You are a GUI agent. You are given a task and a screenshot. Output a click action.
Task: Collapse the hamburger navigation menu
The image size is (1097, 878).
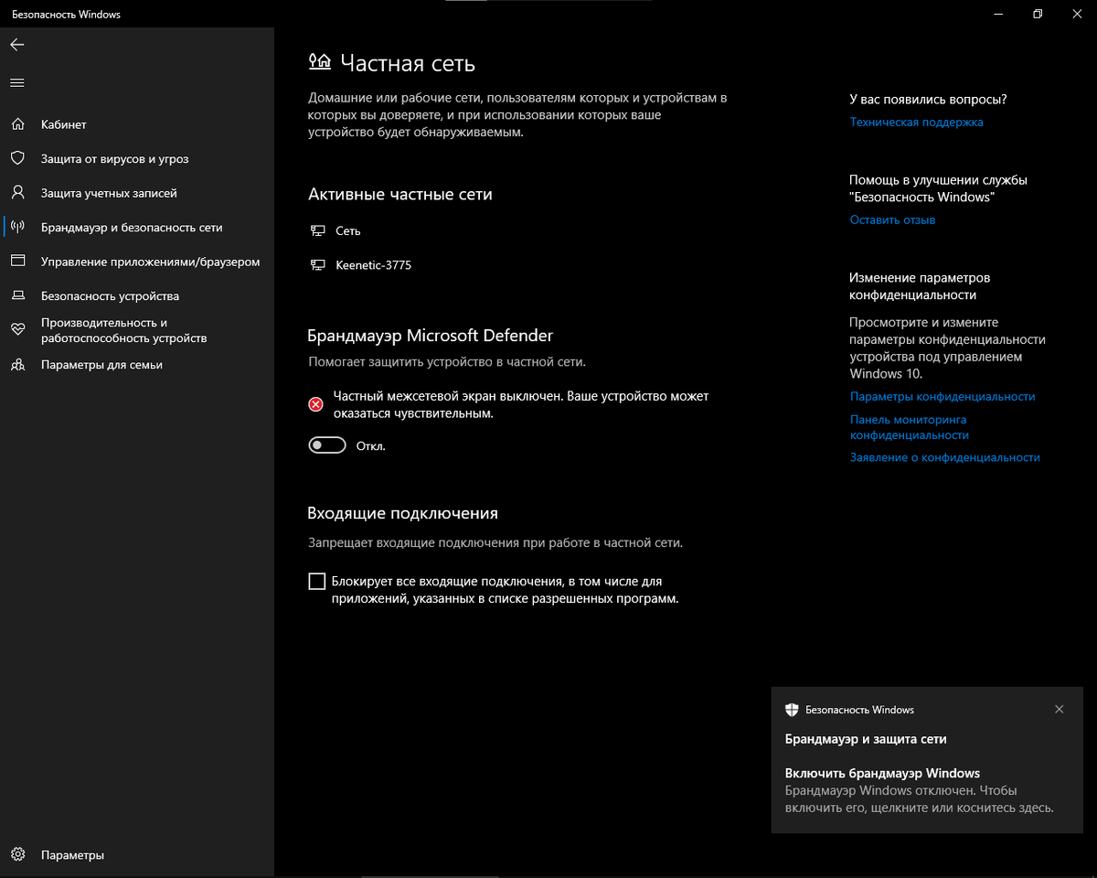(x=16, y=83)
